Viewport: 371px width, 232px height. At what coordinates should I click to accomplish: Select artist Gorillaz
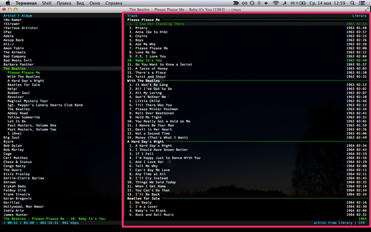[11, 202]
